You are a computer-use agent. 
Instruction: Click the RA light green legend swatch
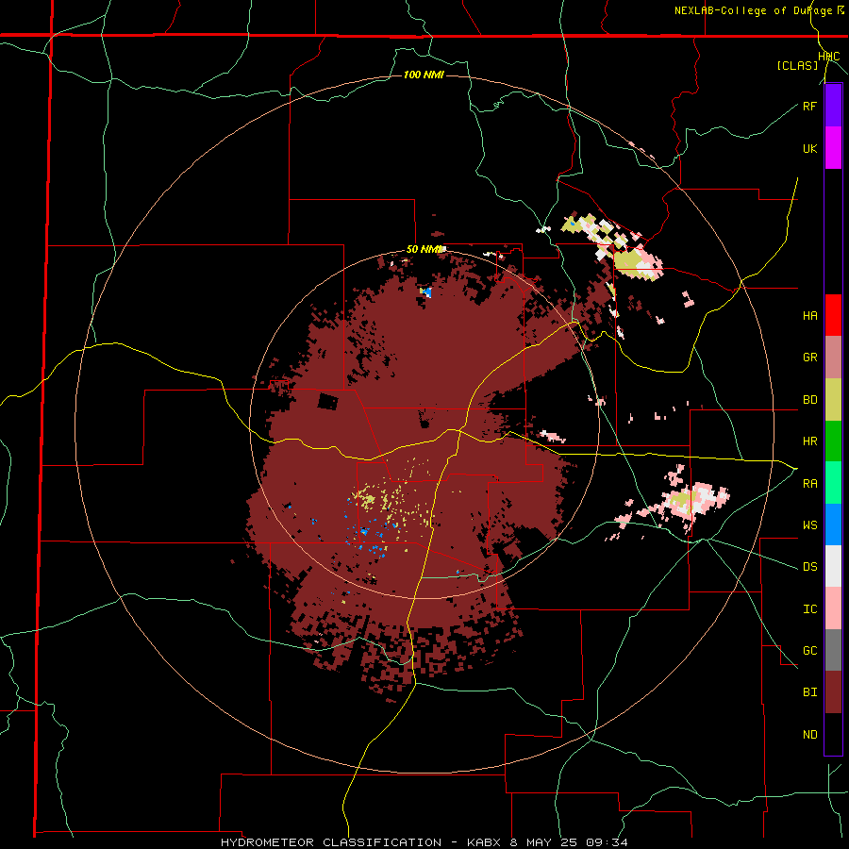click(833, 483)
